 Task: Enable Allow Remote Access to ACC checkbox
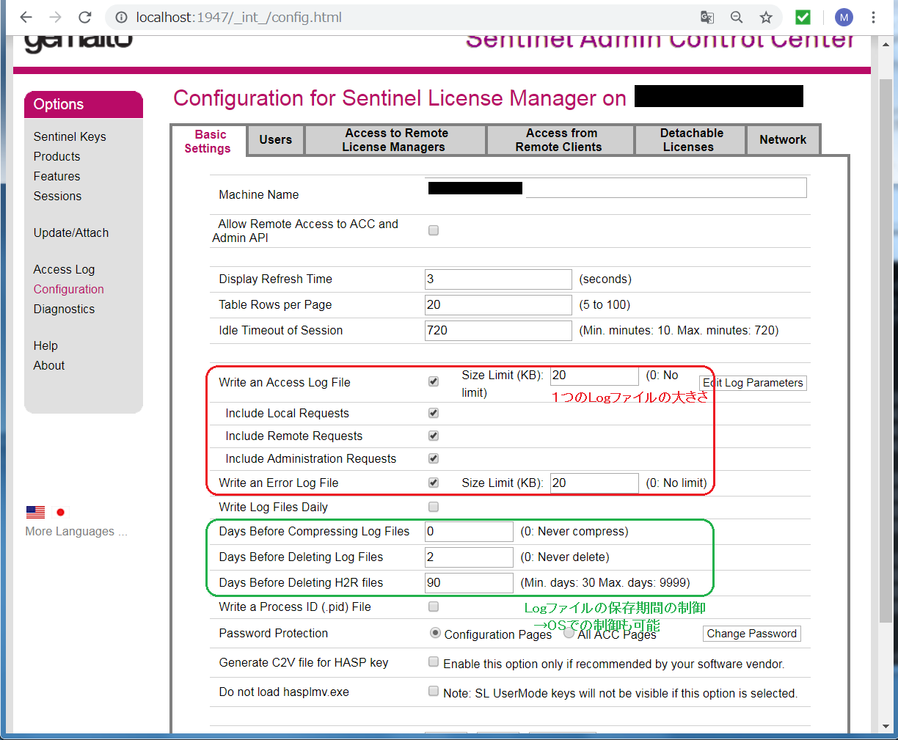(434, 230)
